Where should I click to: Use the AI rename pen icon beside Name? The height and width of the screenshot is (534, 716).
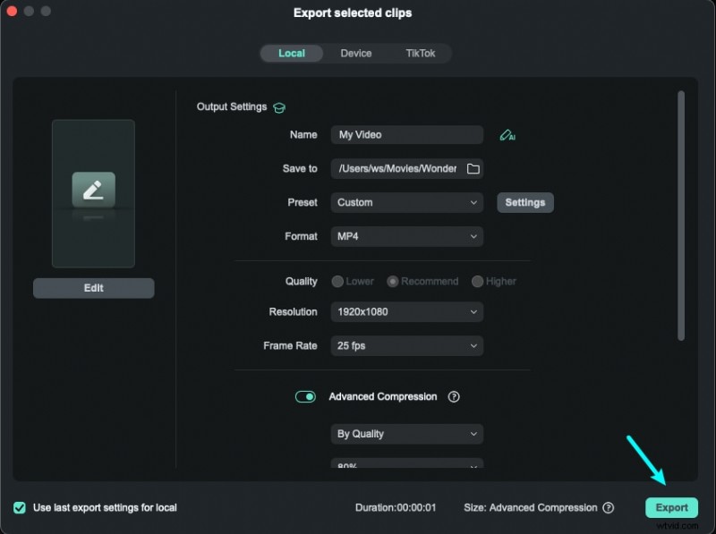[x=508, y=135]
